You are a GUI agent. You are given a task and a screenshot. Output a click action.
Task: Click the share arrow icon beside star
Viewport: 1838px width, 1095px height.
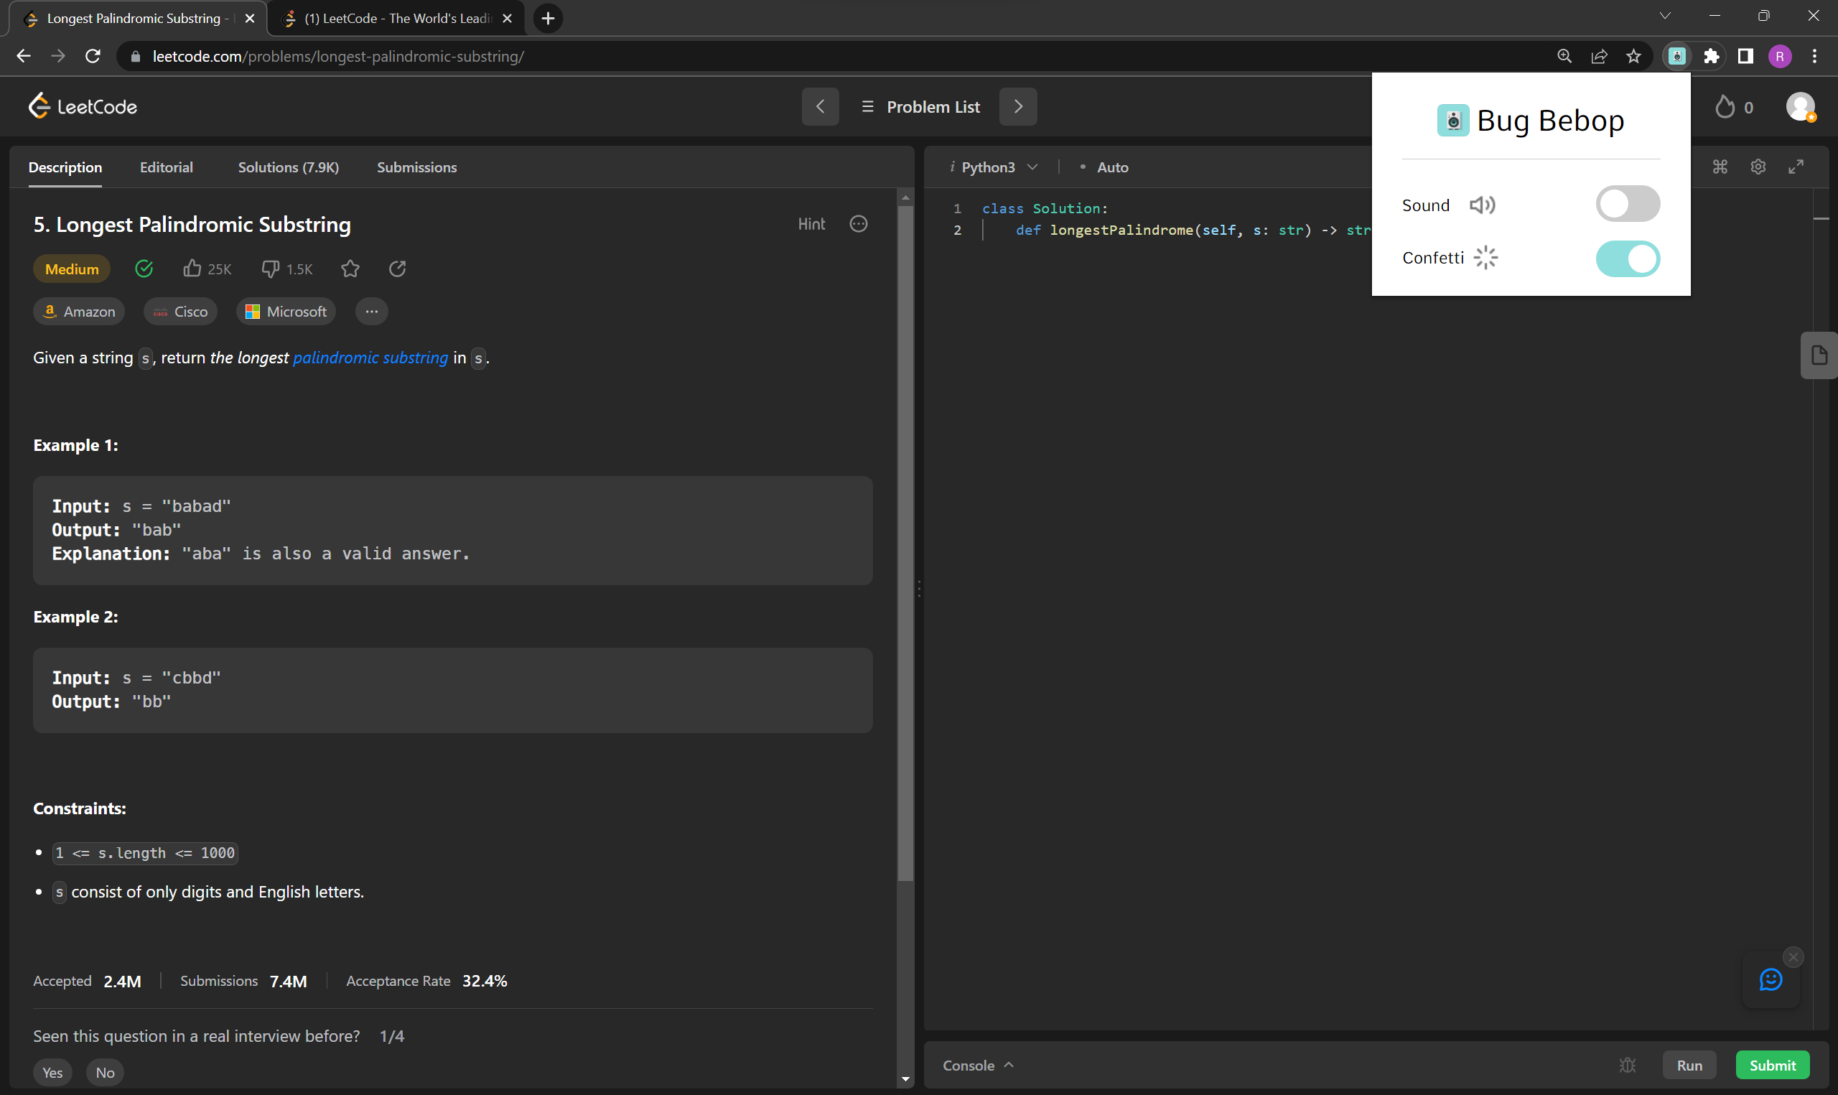(x=398, y=269)
